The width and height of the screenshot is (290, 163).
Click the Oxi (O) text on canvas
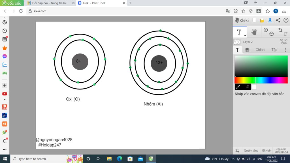coord(73,99)
